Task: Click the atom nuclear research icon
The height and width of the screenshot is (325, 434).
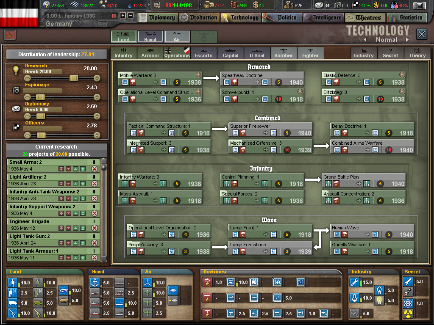Action: pos(408,303)
